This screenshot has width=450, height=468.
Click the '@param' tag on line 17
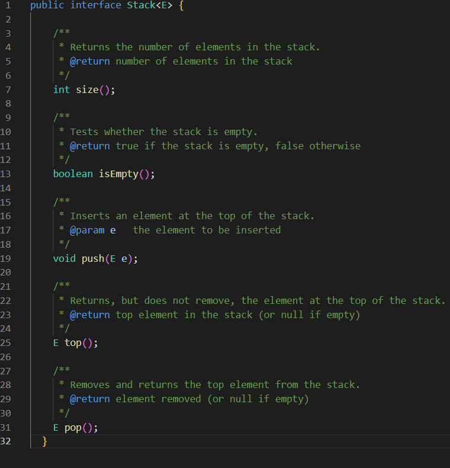[x=87, y=230]
